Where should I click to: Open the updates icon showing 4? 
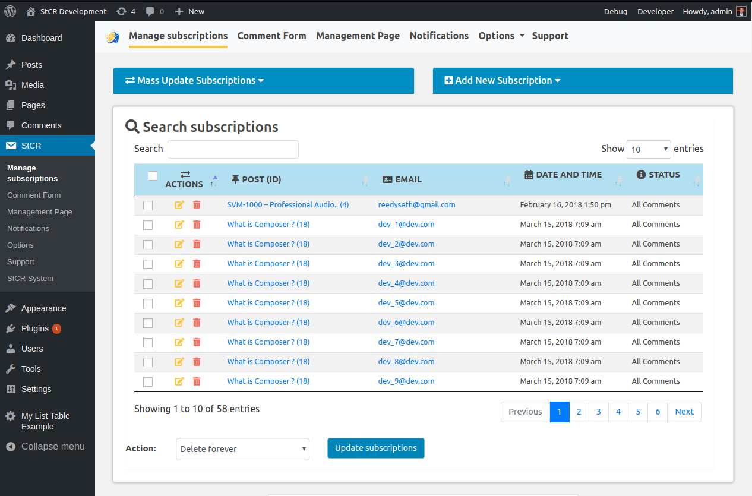[x=125, y=11]
